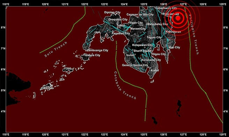Viewport: 229px width, 137px height.
Task: Click the 8°N label on left axis
Action: tap(3, 28)
